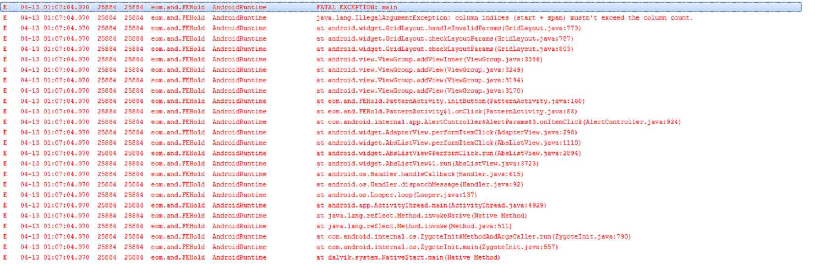815x271 pixels.
Task: Select the AdapterView.performItemClick line
Action: [446, 133]
